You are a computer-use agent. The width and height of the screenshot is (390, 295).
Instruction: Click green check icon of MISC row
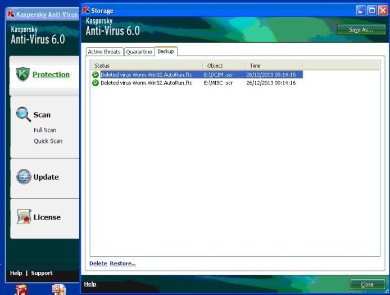coord(96,83)
